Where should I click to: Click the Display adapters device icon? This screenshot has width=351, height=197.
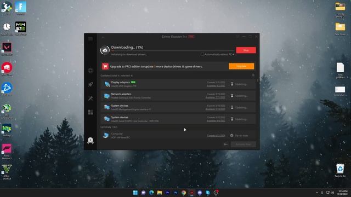(107, 84)
